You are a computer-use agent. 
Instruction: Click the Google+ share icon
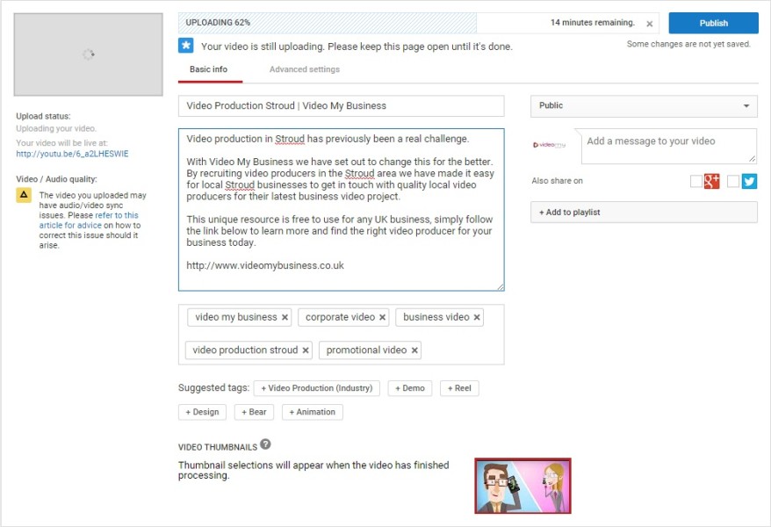711,181
